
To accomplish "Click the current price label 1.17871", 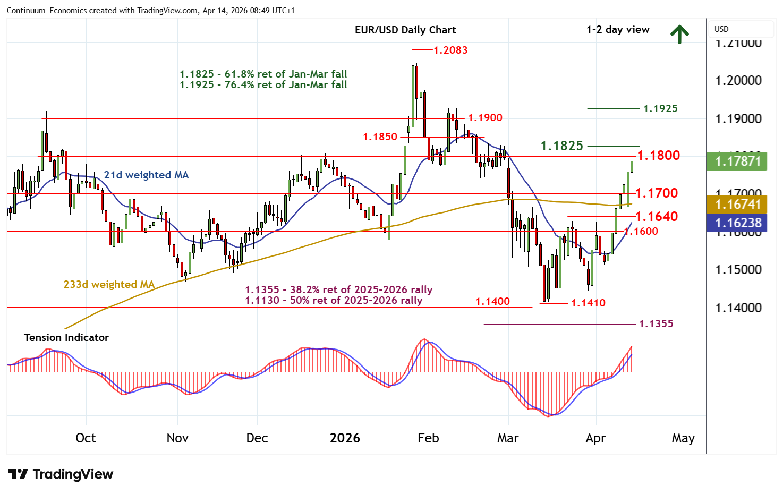I will (x=736, y=161).
